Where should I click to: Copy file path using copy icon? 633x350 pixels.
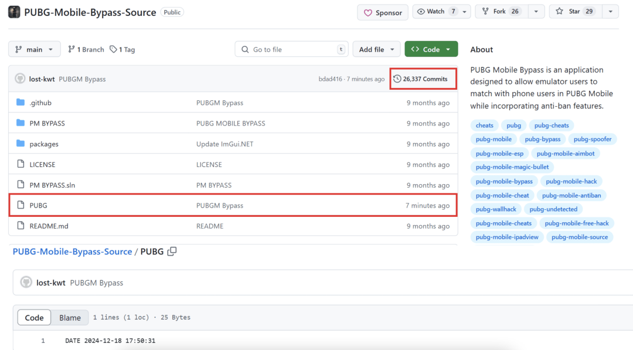pyautogui.click(x=172, y=251)
